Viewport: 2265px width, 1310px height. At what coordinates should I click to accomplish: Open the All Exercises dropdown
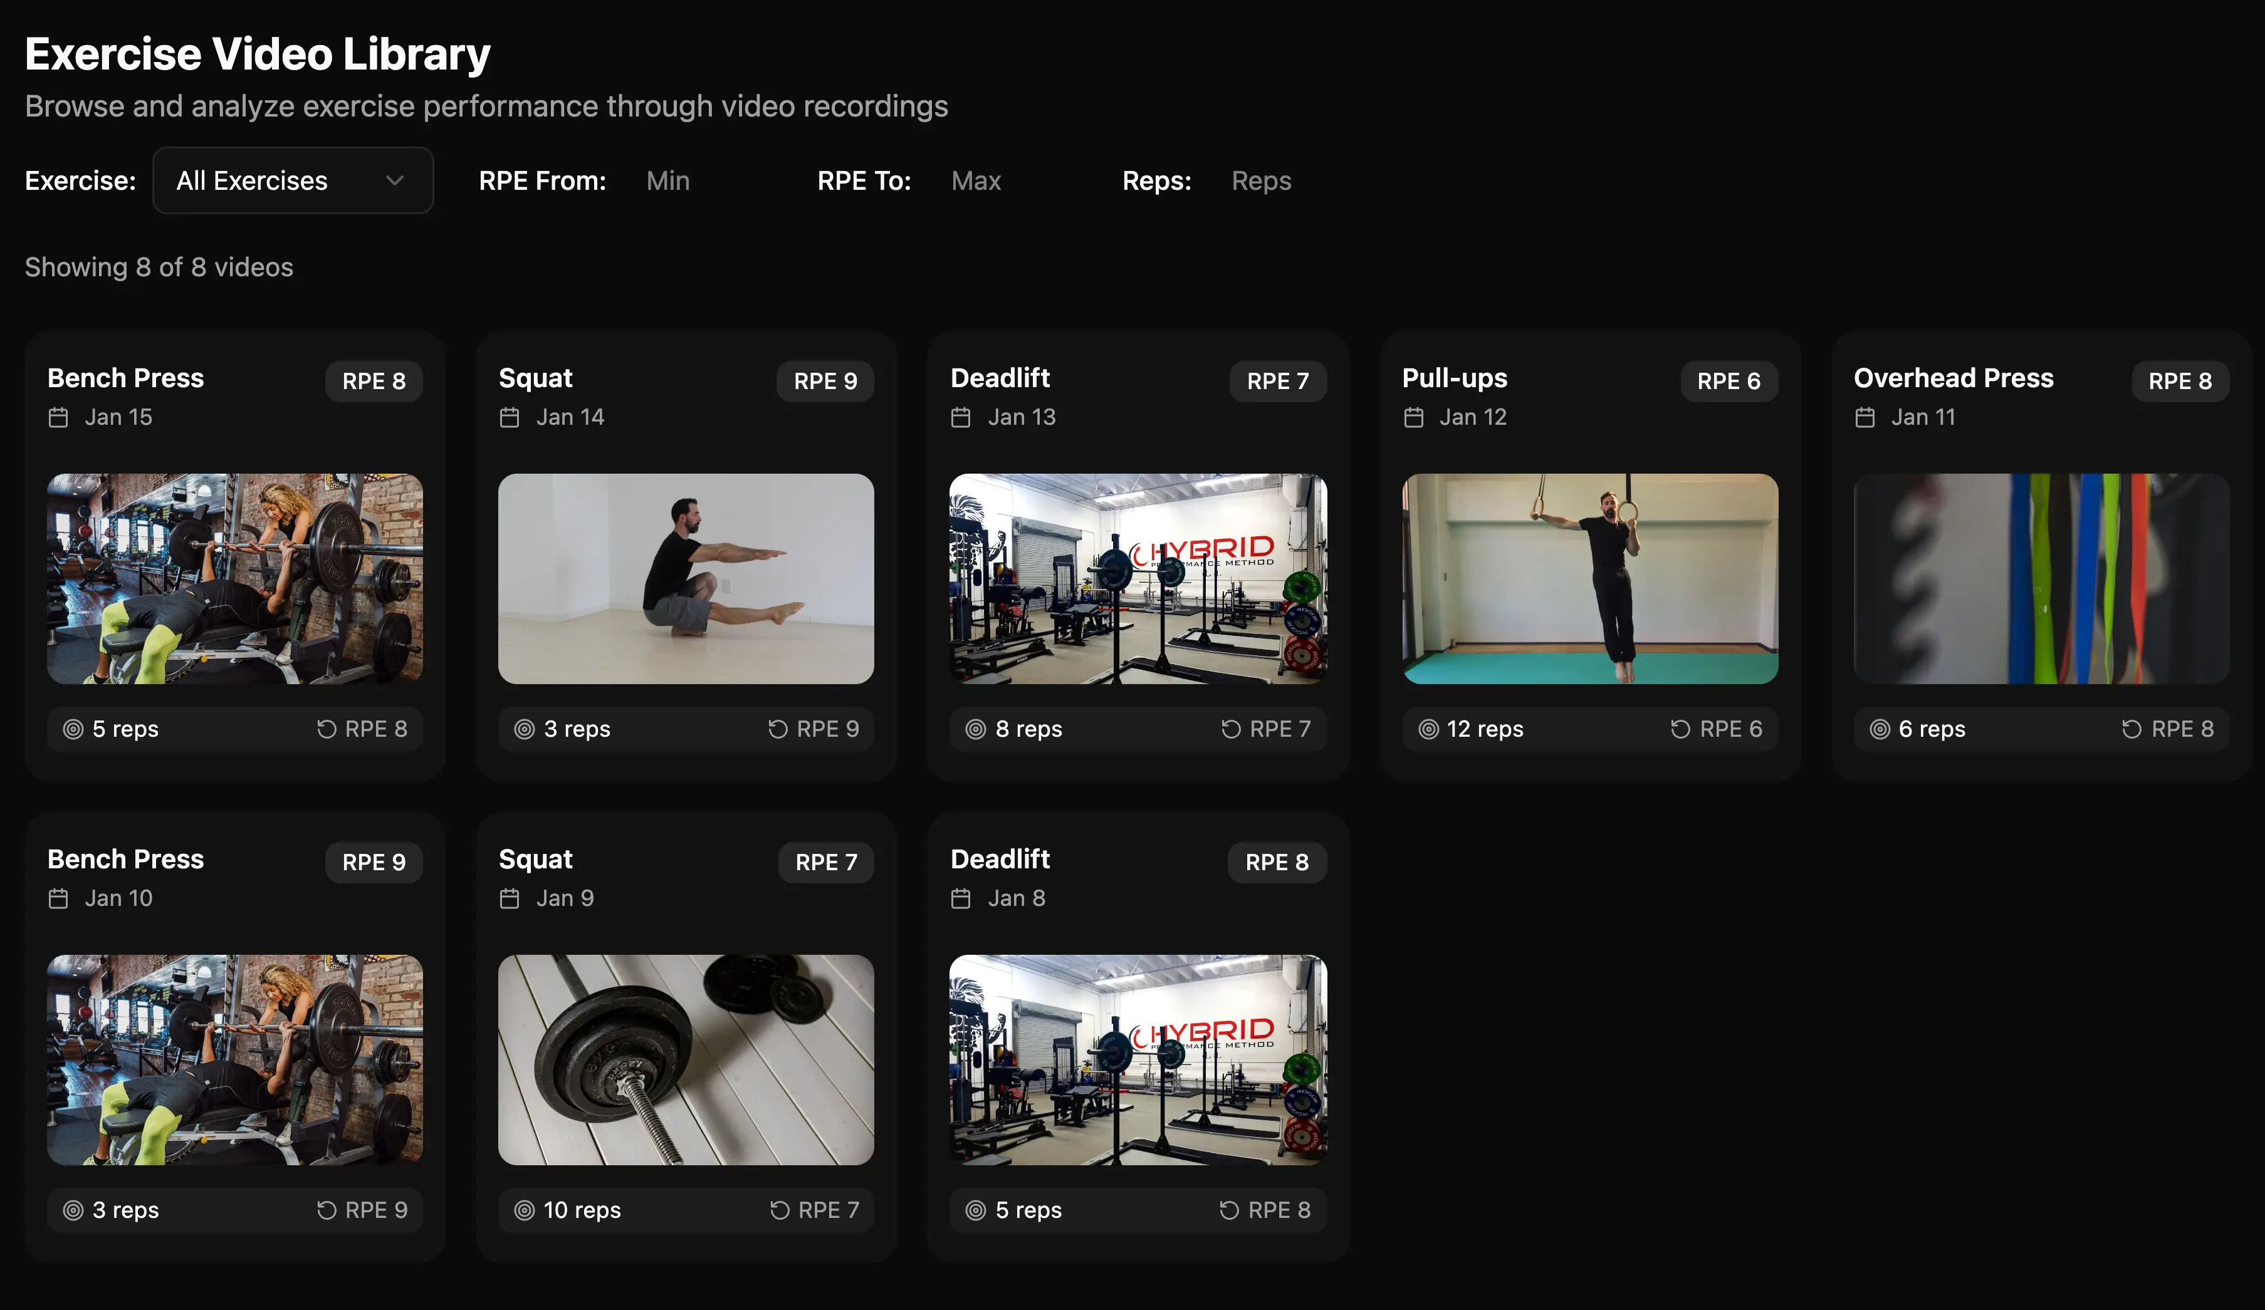[292, 180]
